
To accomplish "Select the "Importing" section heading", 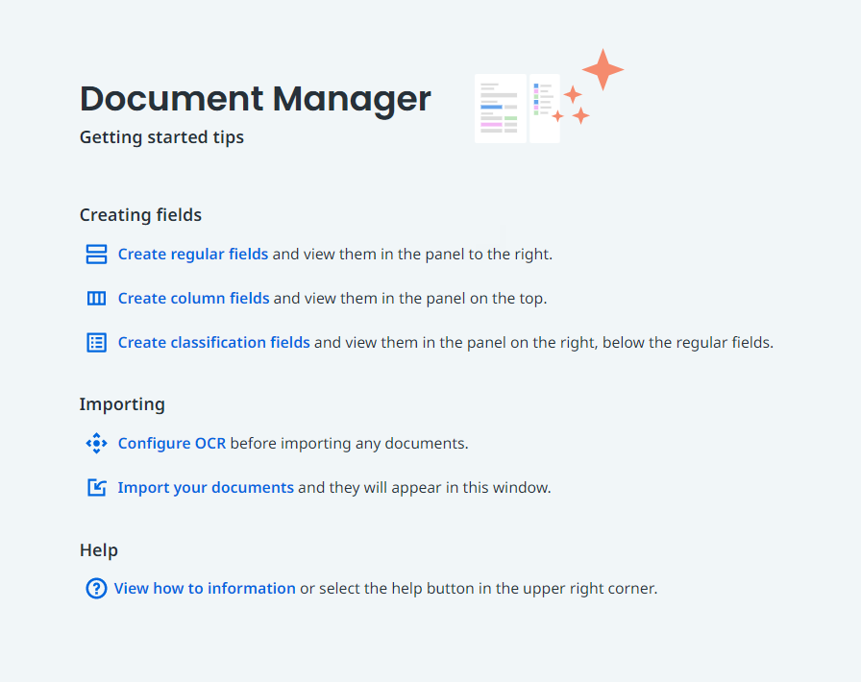I will coord(122,404).
